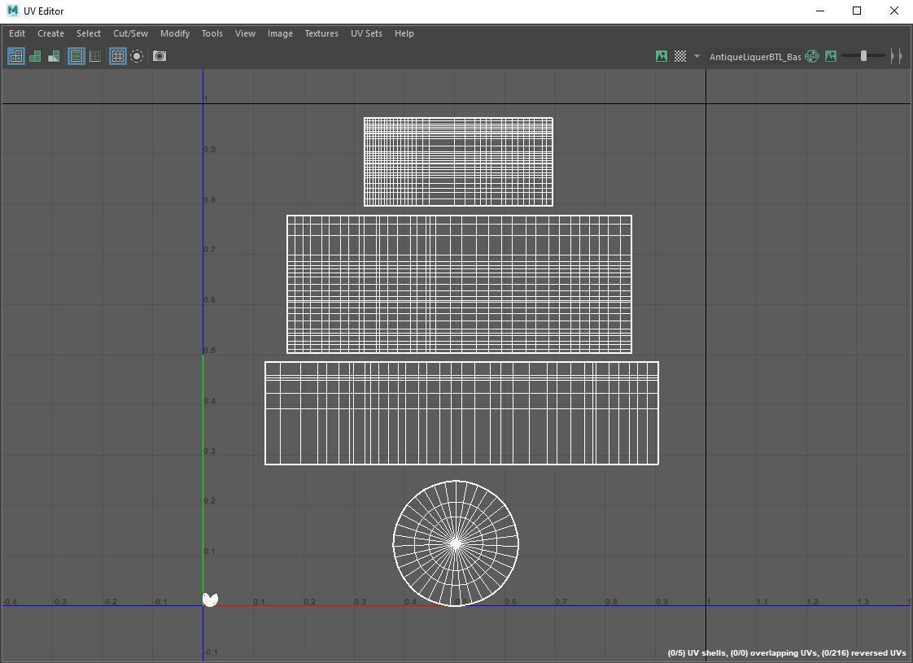
Task: Open the texture list dropdown arrow
Action: pos(697,56)
